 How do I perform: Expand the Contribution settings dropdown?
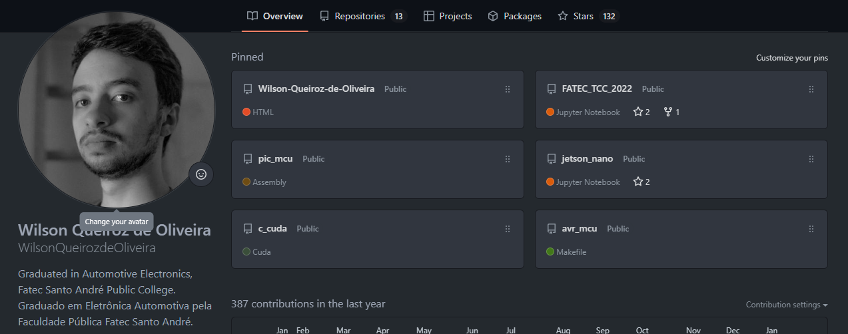787,305
